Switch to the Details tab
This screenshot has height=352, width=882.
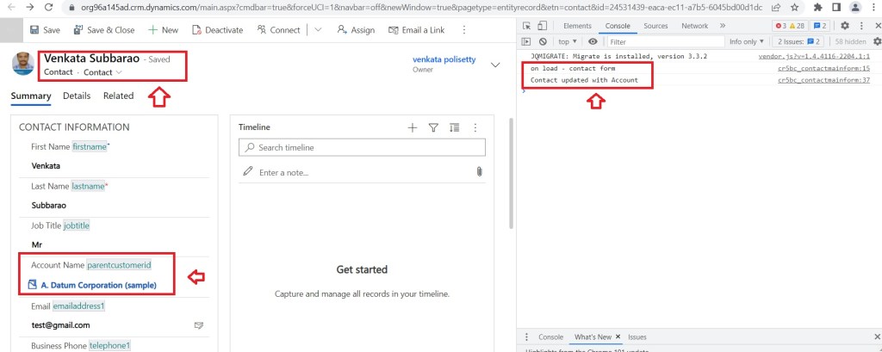77,96
